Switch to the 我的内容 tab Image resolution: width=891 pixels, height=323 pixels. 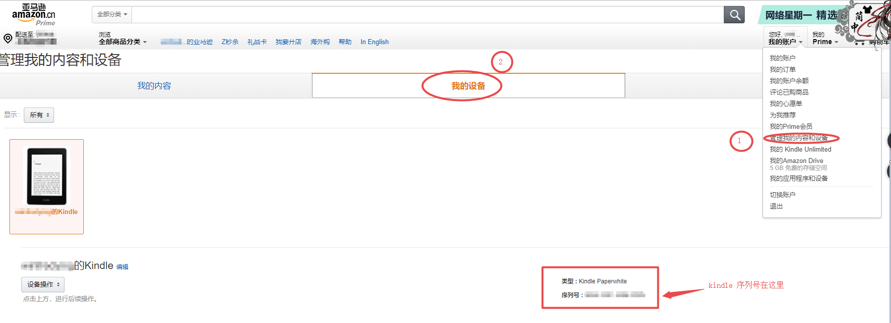[x=154, y=86]
